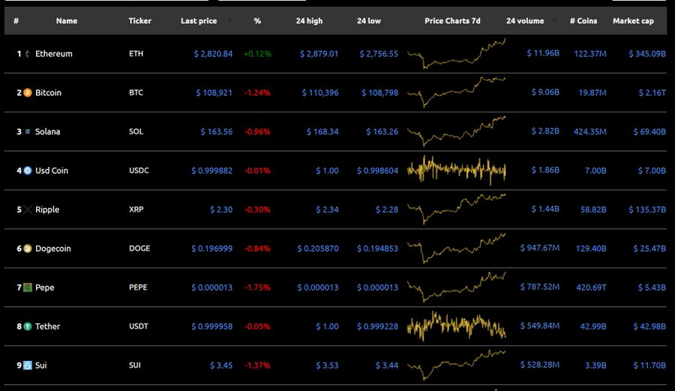Click the Price Charts 7d header
Viewport: 675px width, 391px height.
pyautogui.click(x=452, y=21)
